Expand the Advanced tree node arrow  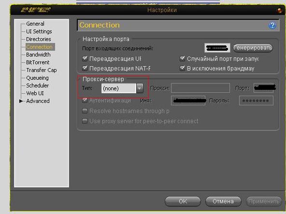[x=21, y=101]
